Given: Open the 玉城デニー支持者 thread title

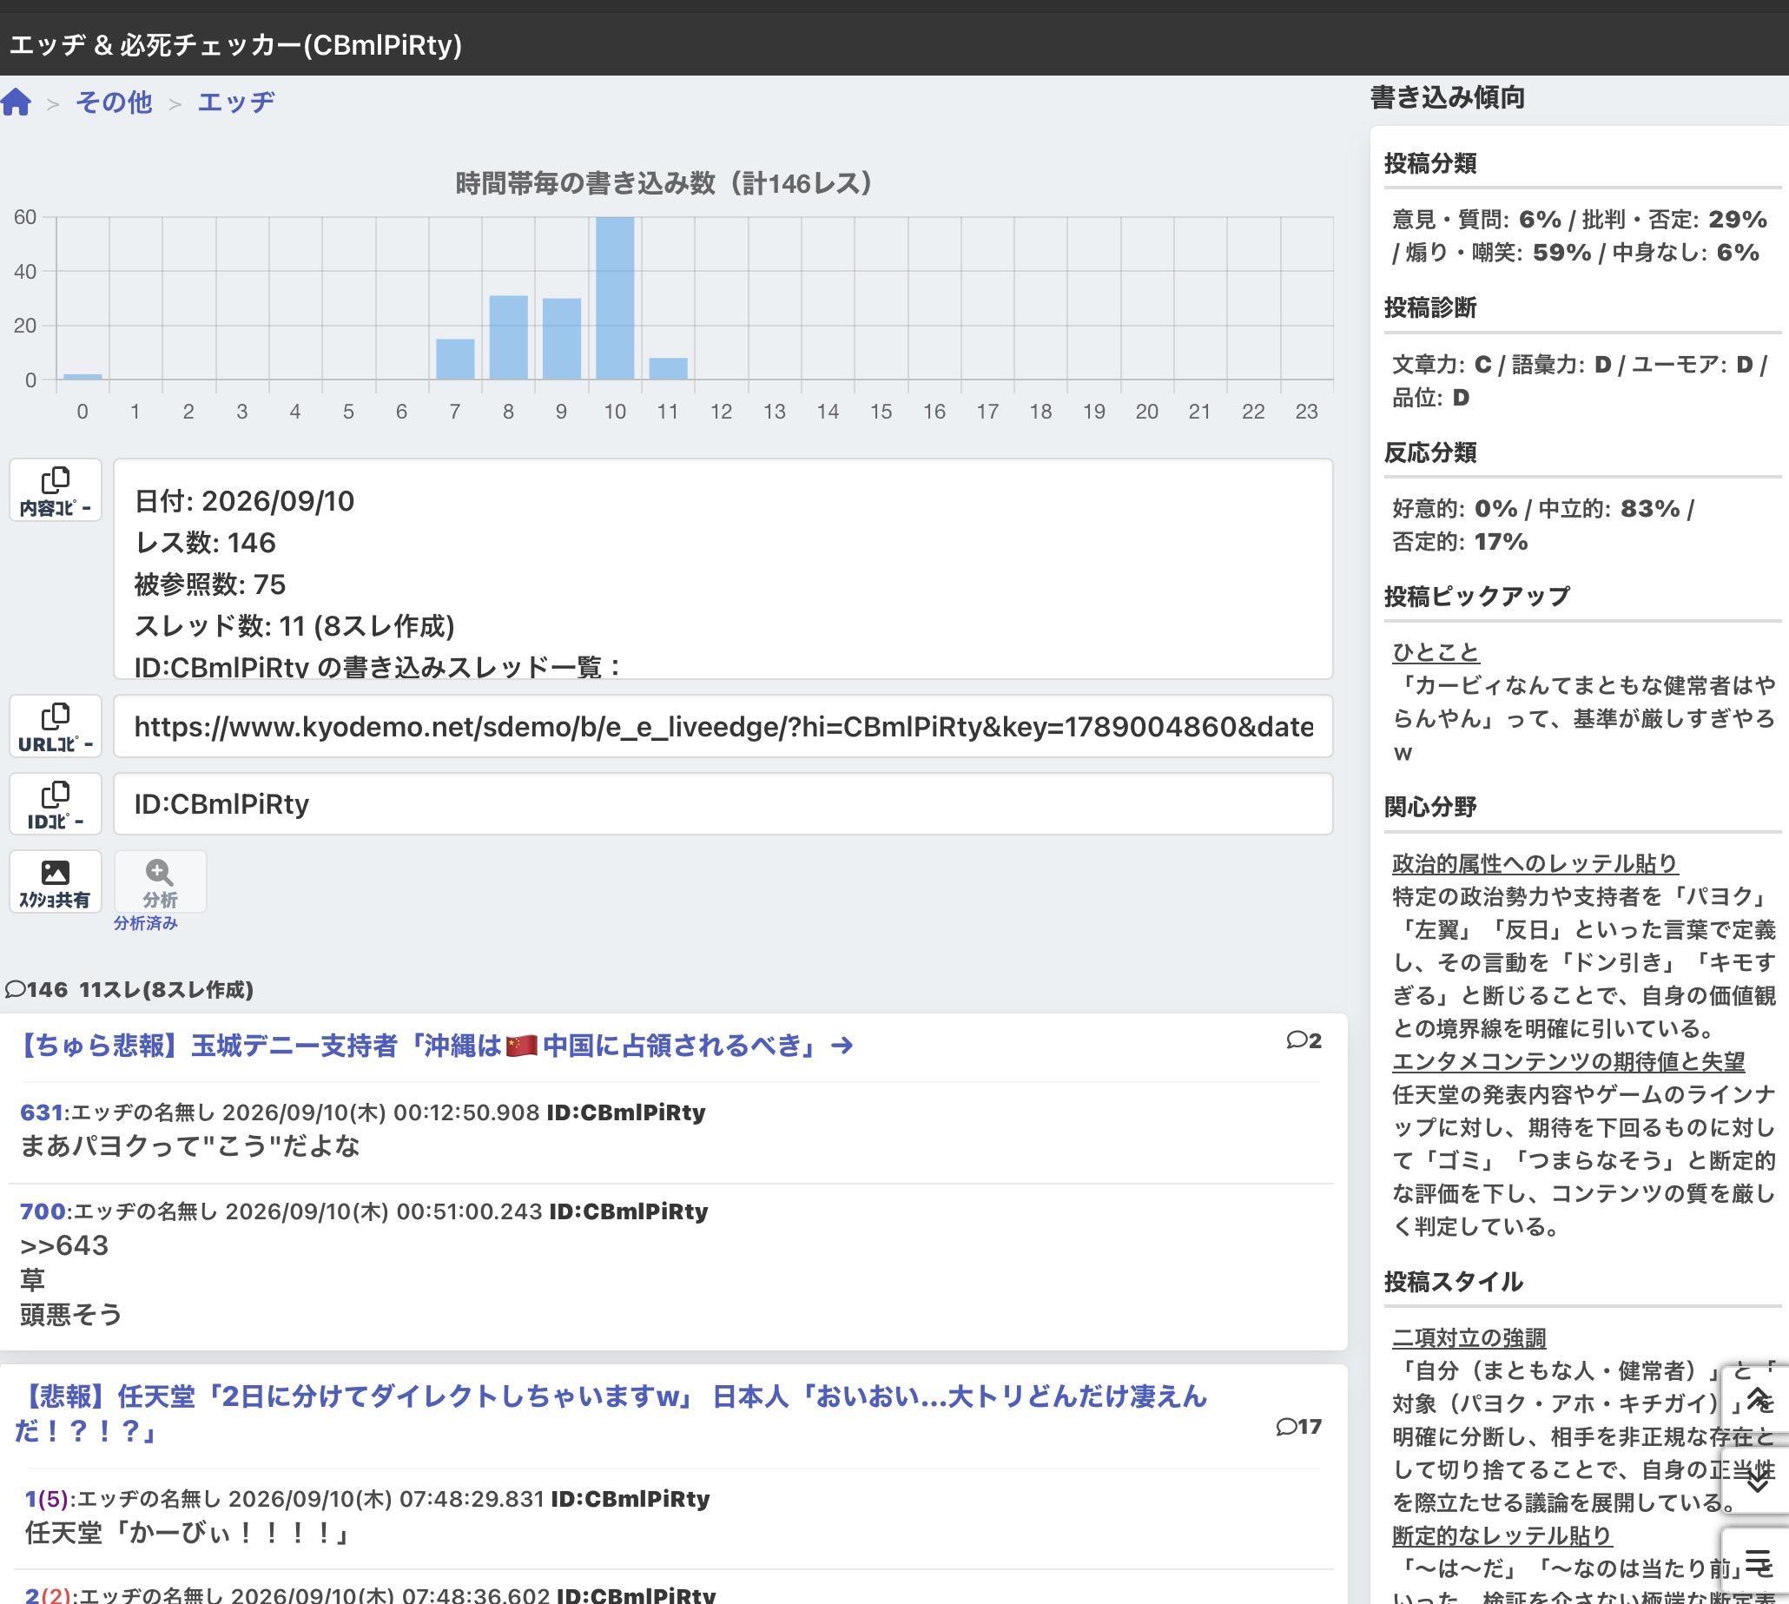Looking at the screenshot, I should 434,1046.
